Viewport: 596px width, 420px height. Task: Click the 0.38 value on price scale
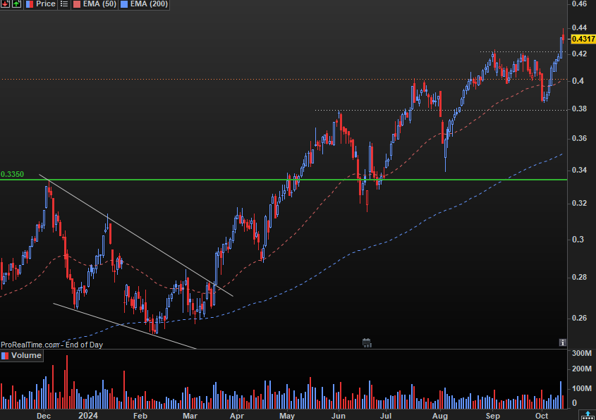(x=578, y=109)
